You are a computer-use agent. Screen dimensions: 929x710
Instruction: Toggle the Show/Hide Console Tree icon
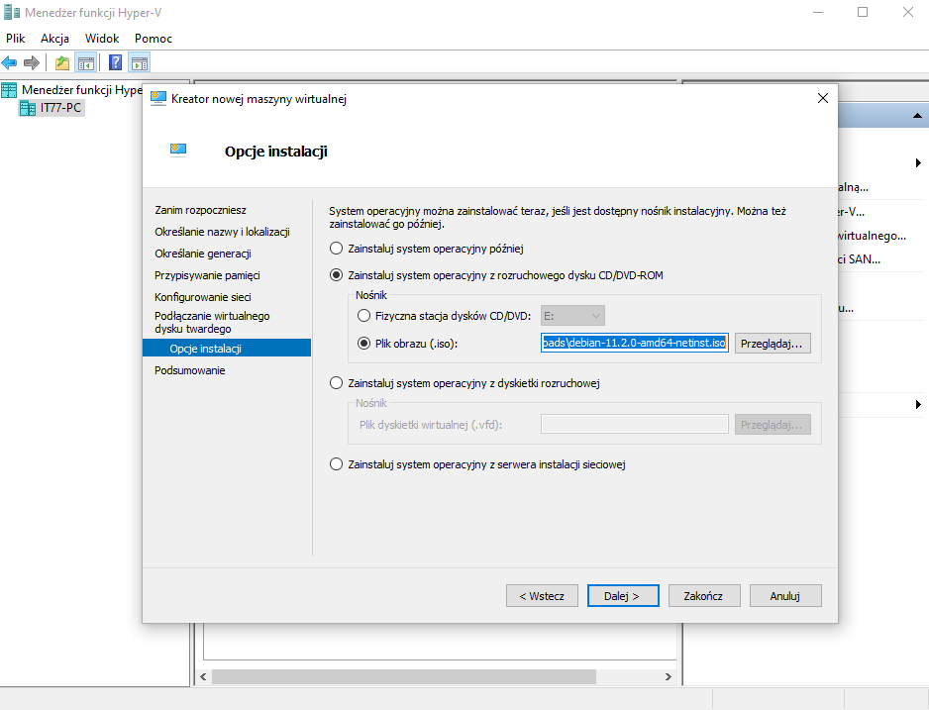[x=86, y=63]
